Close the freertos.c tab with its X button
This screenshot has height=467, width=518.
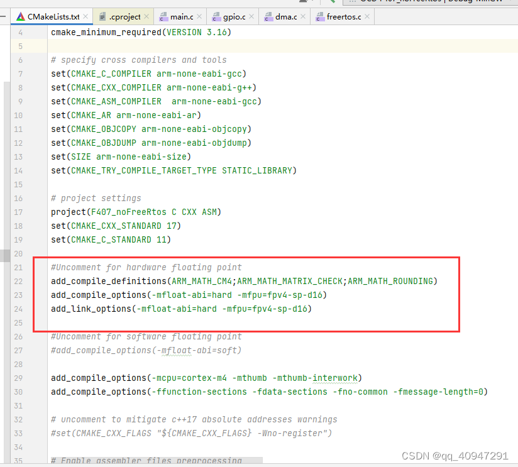pyautogui.click(x=366, y=17)
